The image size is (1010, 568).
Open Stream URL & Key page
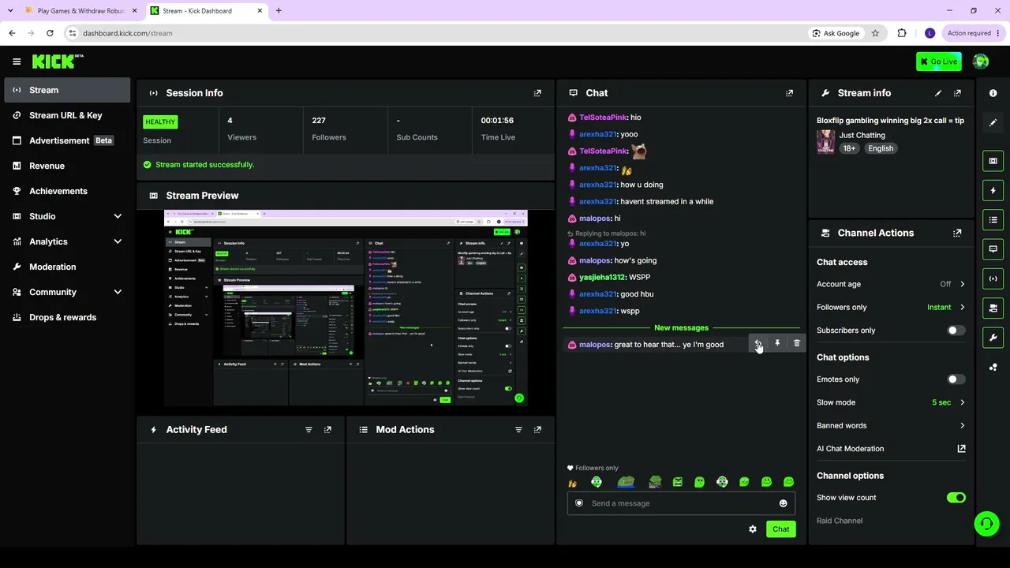[x=67, y=115]
